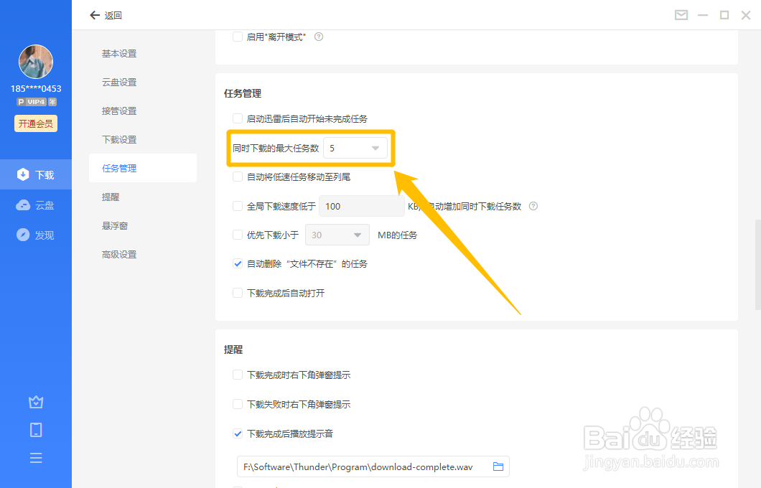Open the 下载 section in the sidebar
This screenshot has width=761, height=488.
[x=36, y=174]
